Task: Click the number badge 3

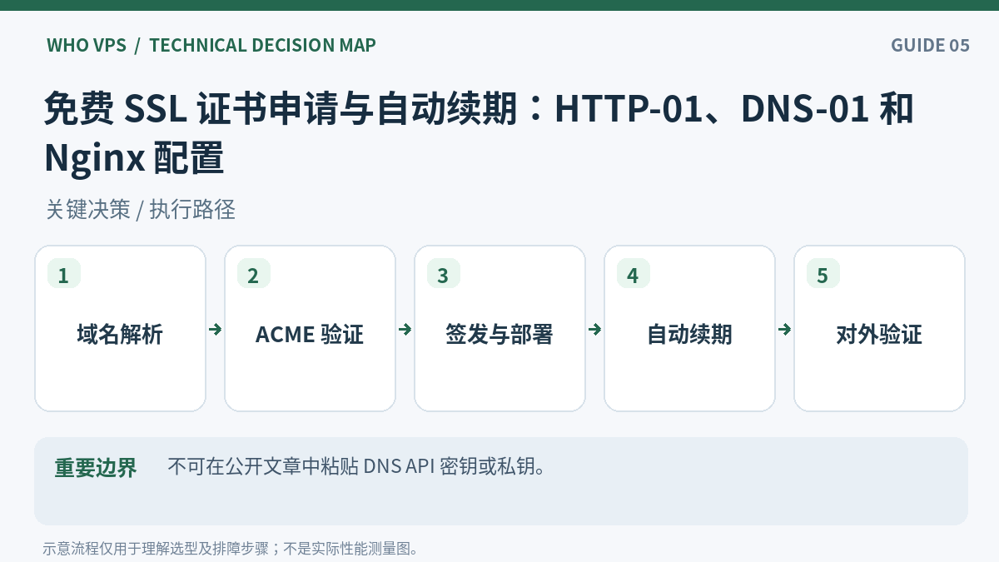Action: [444, 274]
